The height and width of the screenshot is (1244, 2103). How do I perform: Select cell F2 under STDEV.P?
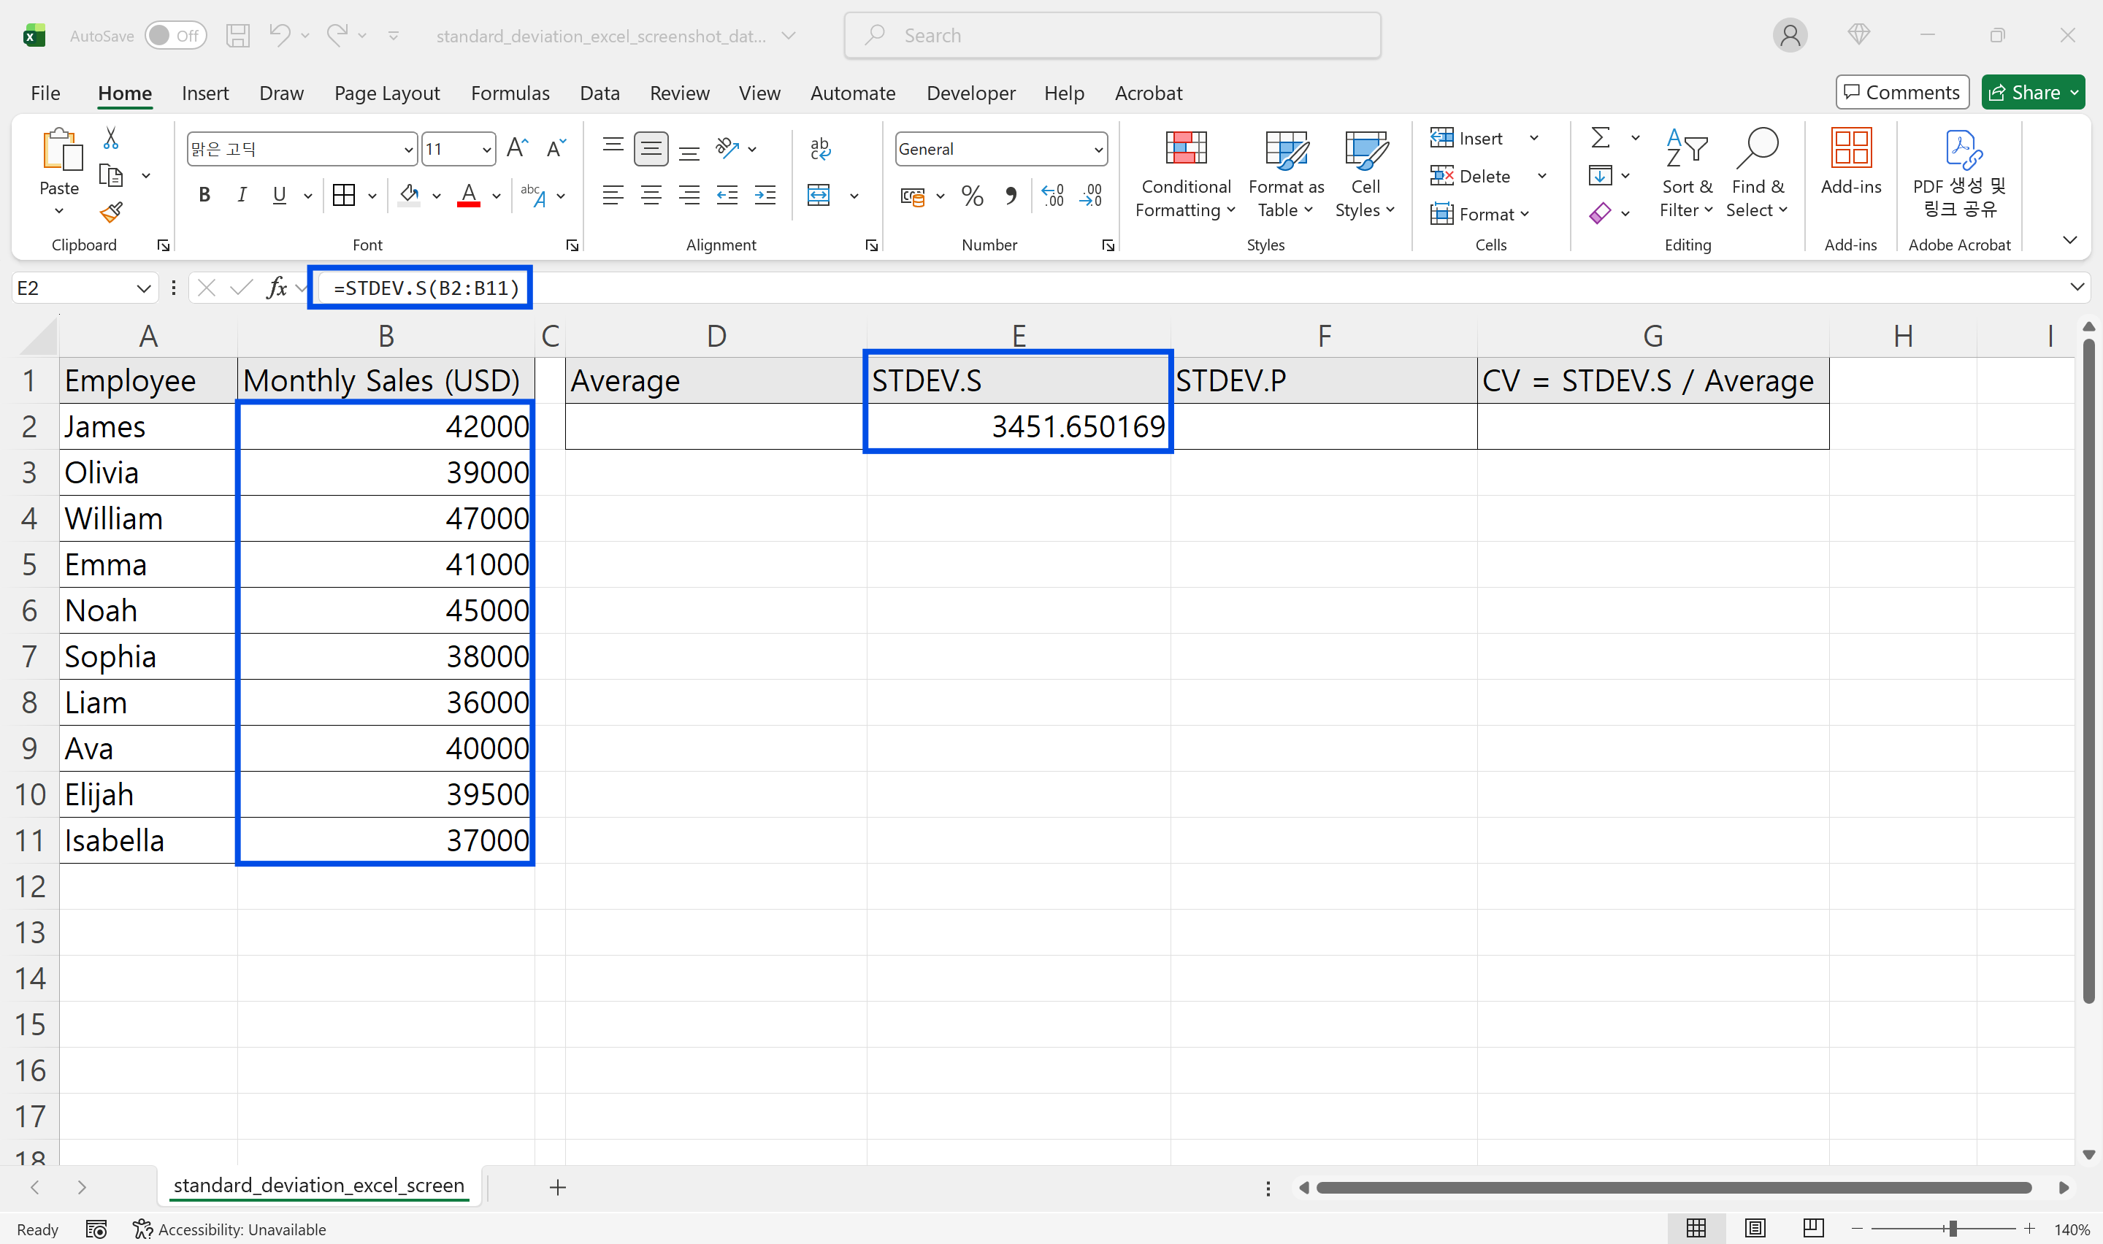1325,426
